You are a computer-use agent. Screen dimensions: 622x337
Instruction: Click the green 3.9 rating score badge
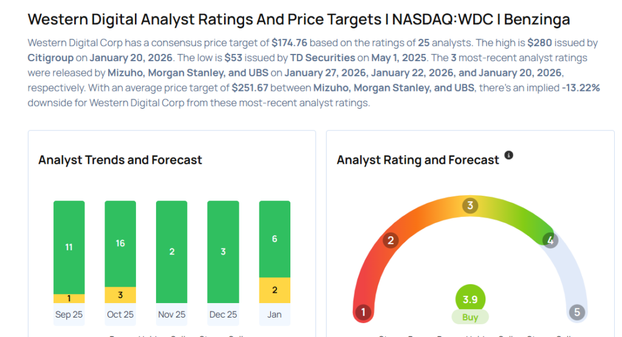470,299
